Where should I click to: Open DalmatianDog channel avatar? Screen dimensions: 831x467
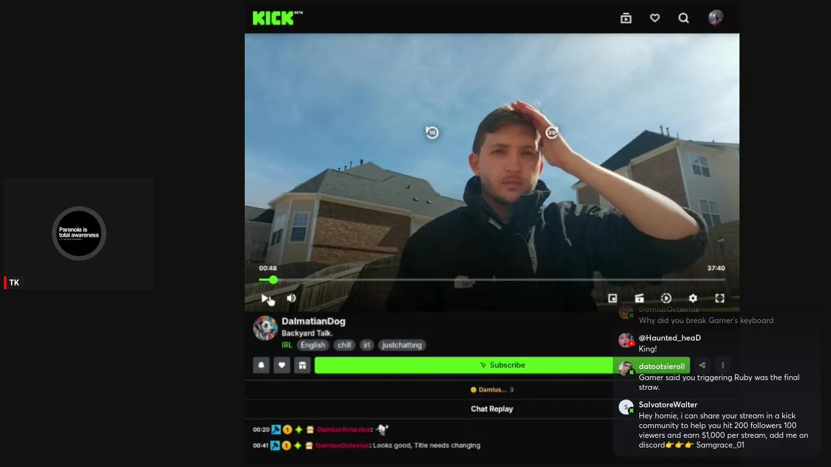(x=265, y=328)
